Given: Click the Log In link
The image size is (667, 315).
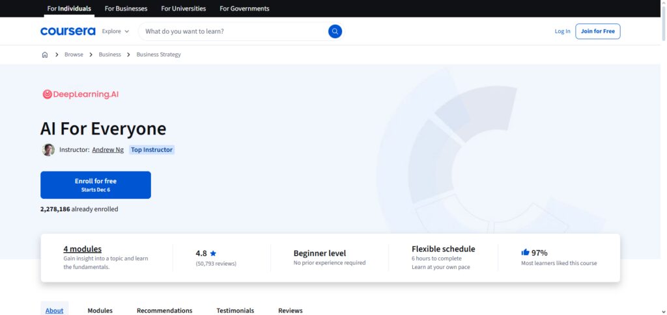Looking at the screenshot, I should click(x=562, y=31).
